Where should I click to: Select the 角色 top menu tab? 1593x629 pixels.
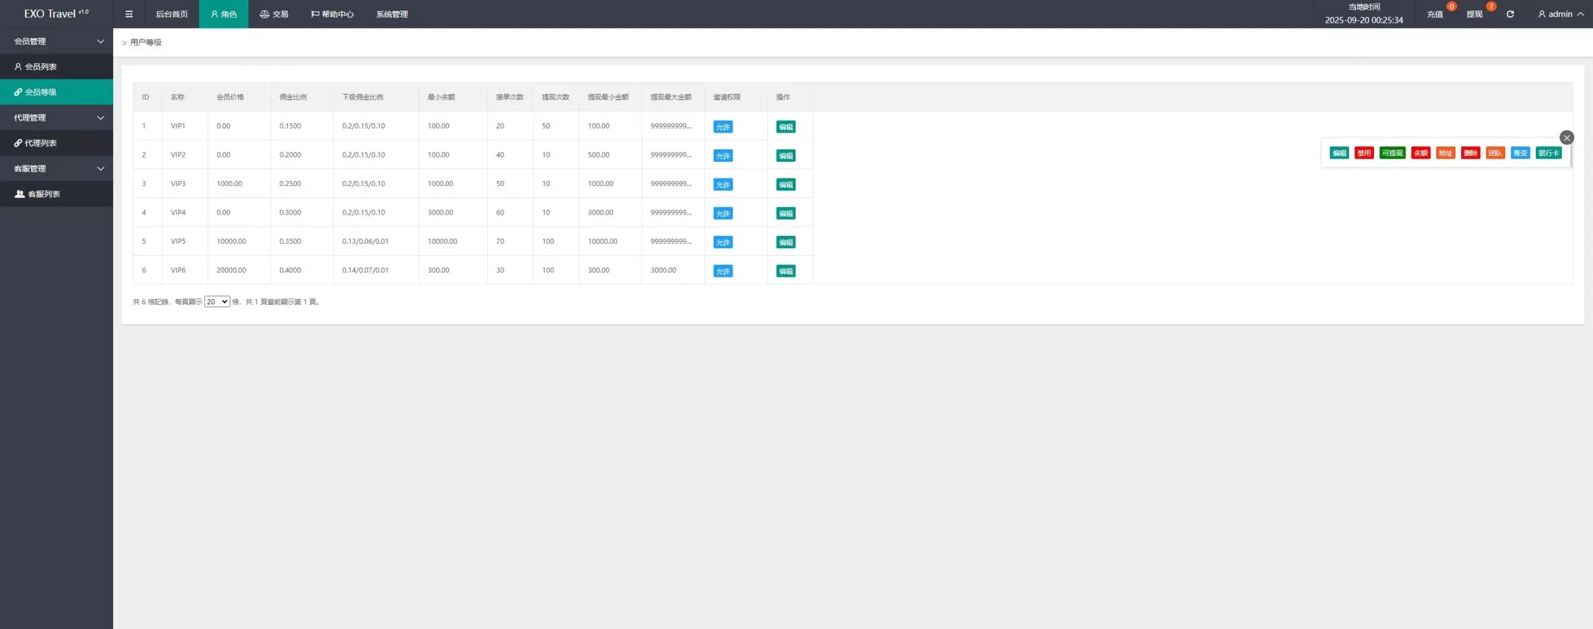coord(223,14)
